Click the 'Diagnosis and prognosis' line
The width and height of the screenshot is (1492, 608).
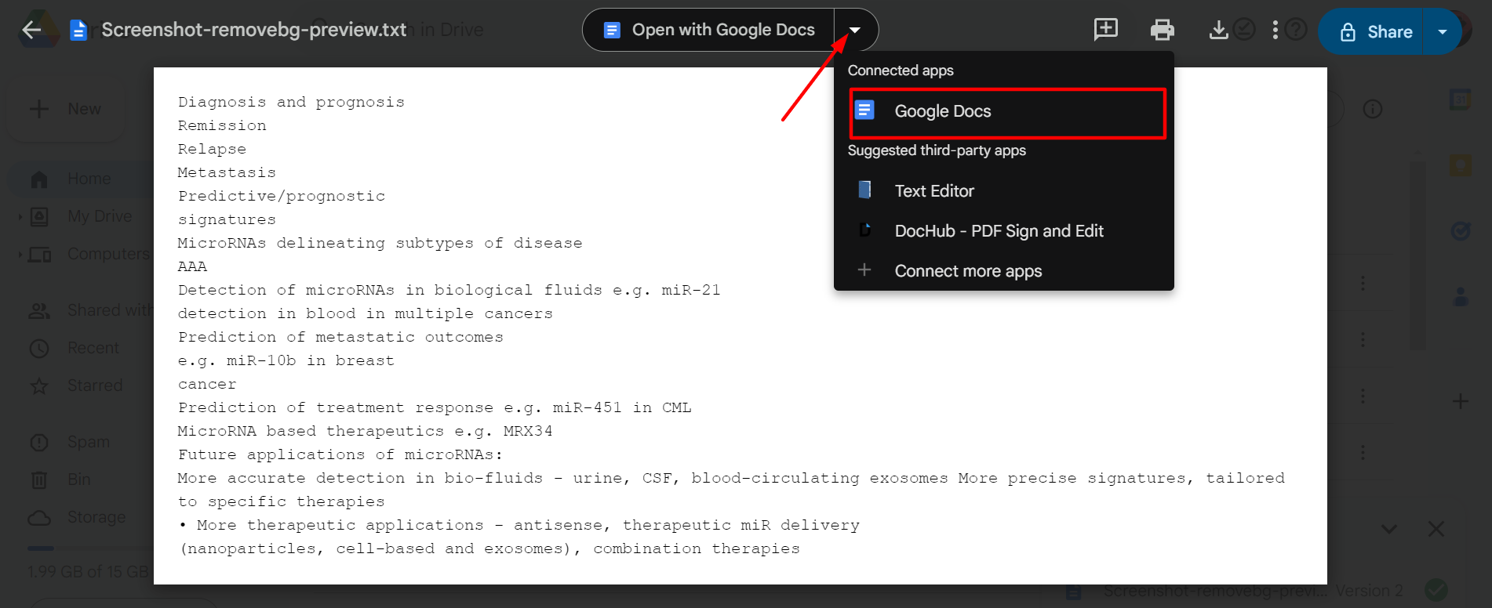[291, 102]
